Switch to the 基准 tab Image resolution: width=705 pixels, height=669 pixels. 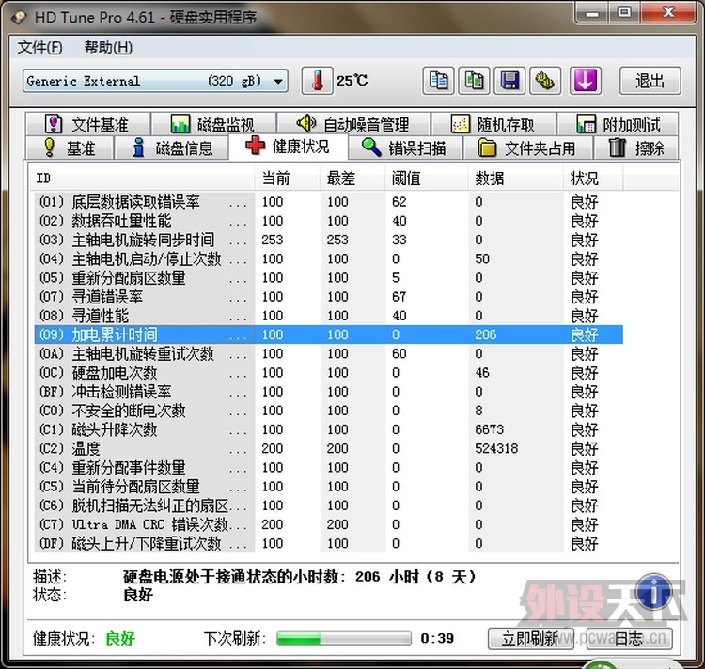(x=69, y=148)
